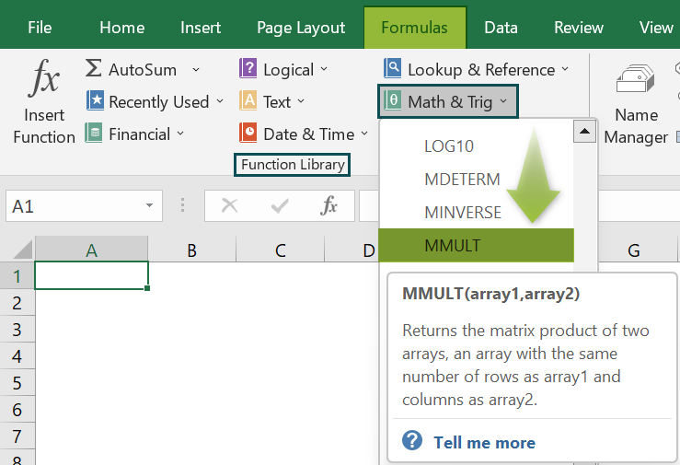This screenshot has height=465, width=680.
Task: Collapse the Math & Trig dropdown arrow
Action: [x=503, y=101]
